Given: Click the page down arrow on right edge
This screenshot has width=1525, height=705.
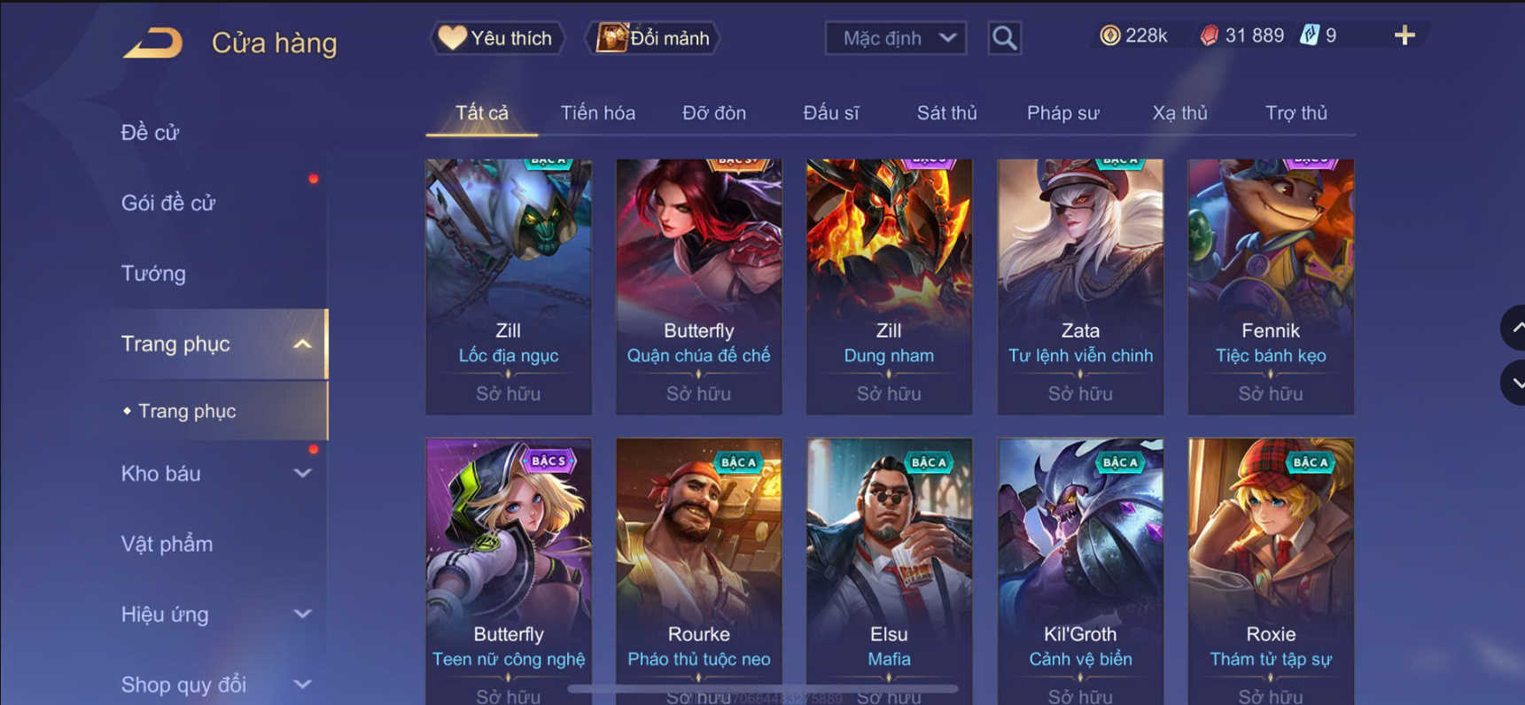Looking at the screenshot, I should pos(1514,383).
